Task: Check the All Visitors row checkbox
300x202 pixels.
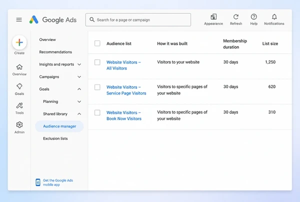Action: tap(97, 62)
